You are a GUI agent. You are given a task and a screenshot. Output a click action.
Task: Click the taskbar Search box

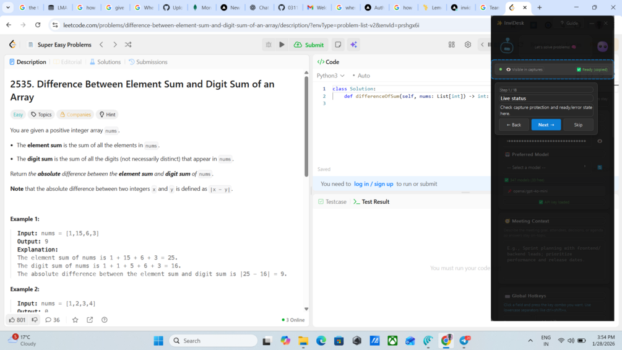pos(214,341)
